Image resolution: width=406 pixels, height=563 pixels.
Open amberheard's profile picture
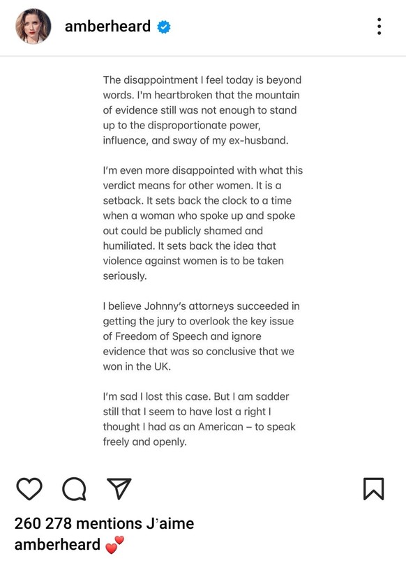click(x=33, y=27)
